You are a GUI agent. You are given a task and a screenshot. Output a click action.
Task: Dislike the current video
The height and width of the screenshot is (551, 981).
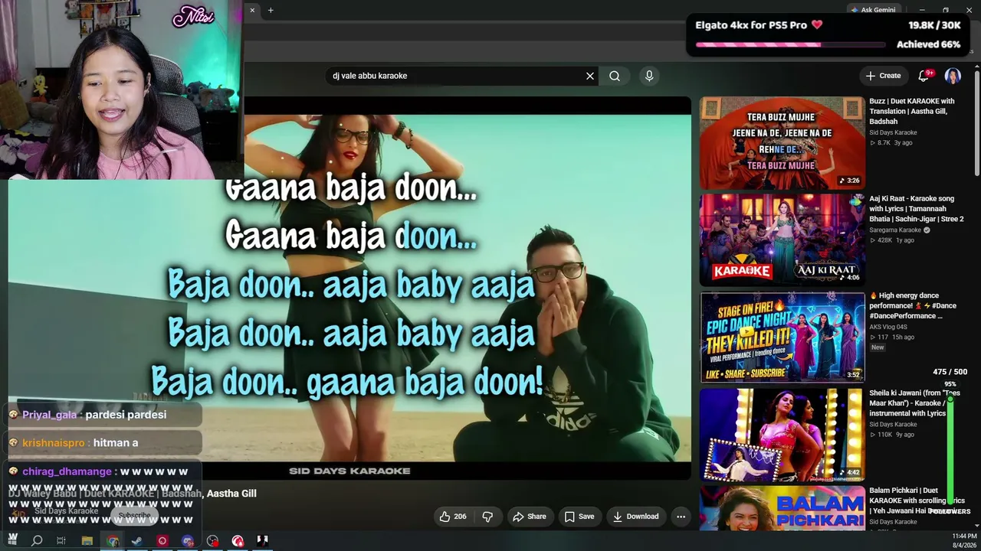point(487,517)
